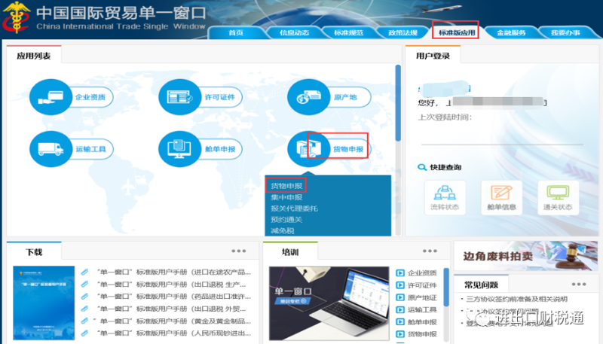Select the 应用列表 panel tab

pyautogui.click(x=34, y=56)
